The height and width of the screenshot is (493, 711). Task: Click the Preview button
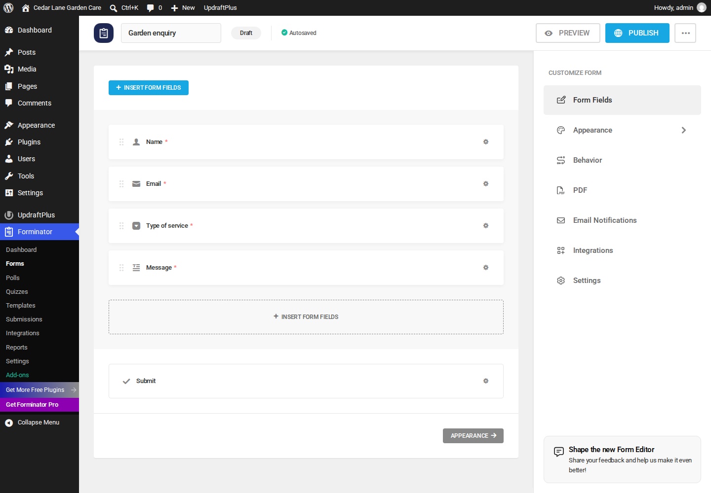pyautogui.click(x=568, y=33)
